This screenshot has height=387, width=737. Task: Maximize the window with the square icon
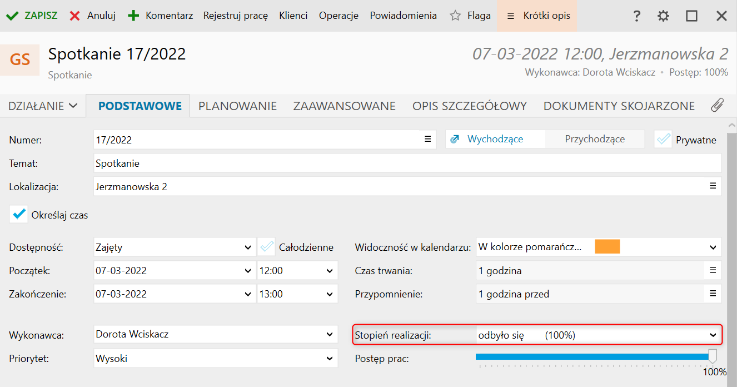(691, 16)
